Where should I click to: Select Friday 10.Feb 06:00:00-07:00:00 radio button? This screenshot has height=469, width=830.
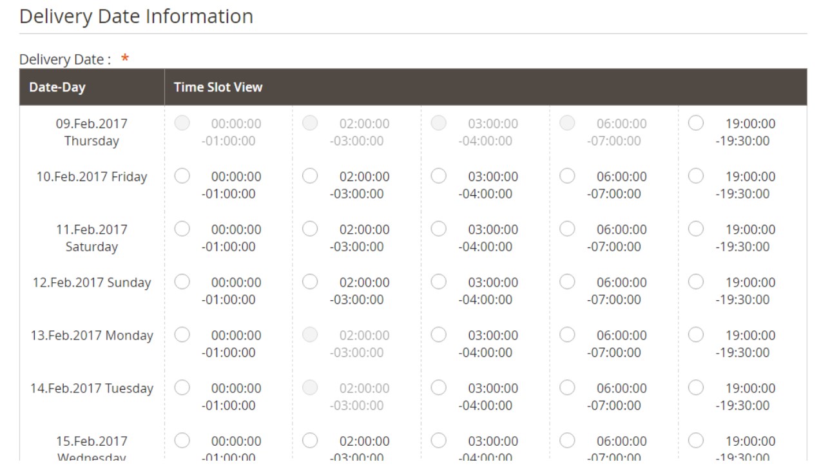pos(567,176)
